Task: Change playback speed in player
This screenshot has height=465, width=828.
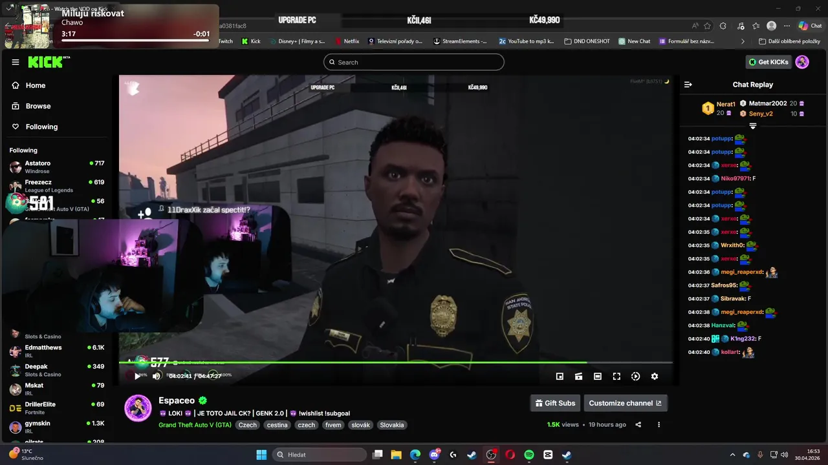Action: tap(636, 377)
